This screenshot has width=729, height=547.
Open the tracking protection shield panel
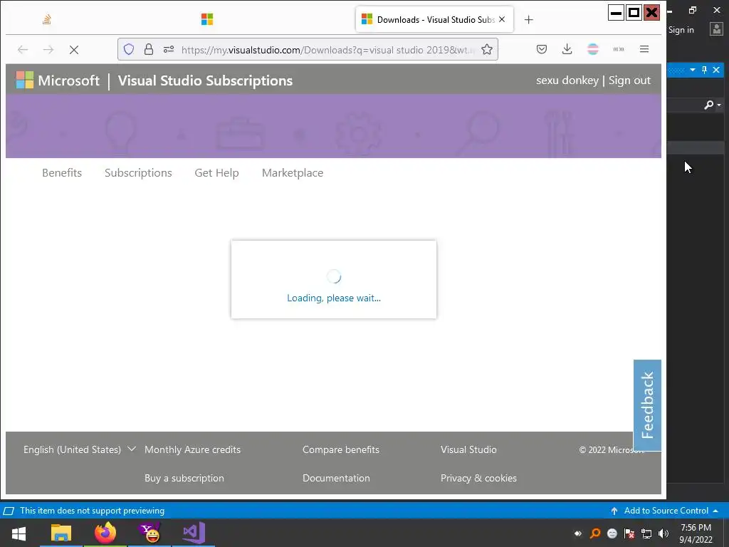[x=129, y=49]
